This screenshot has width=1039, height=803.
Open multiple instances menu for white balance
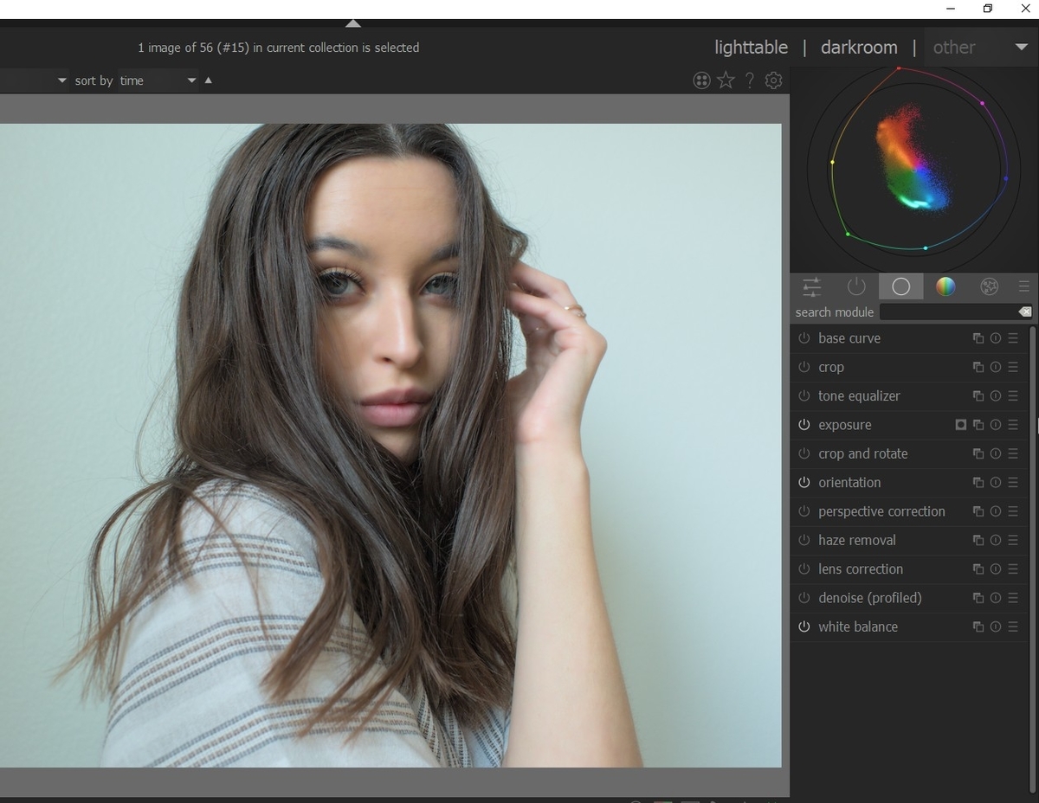pos(978,626)
